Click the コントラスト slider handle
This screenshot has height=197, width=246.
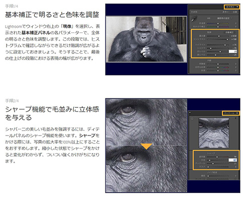(227, 39)
